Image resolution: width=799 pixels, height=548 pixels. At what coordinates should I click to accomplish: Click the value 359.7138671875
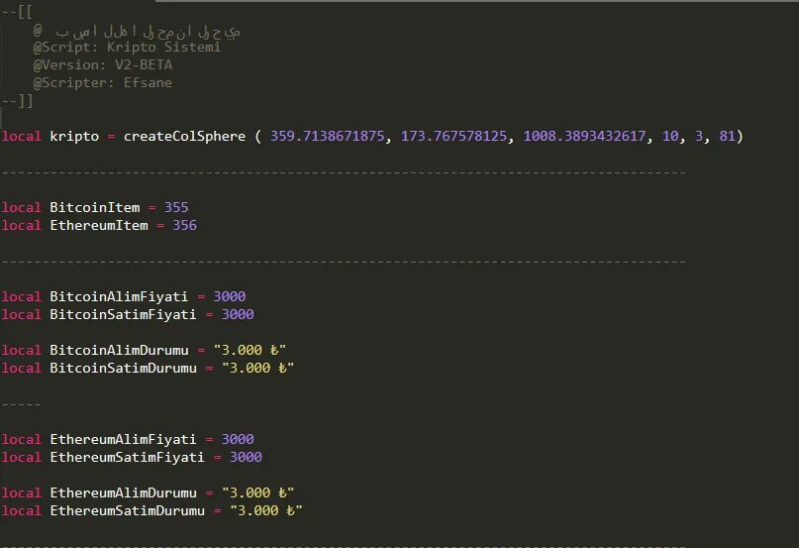[327, 137]
